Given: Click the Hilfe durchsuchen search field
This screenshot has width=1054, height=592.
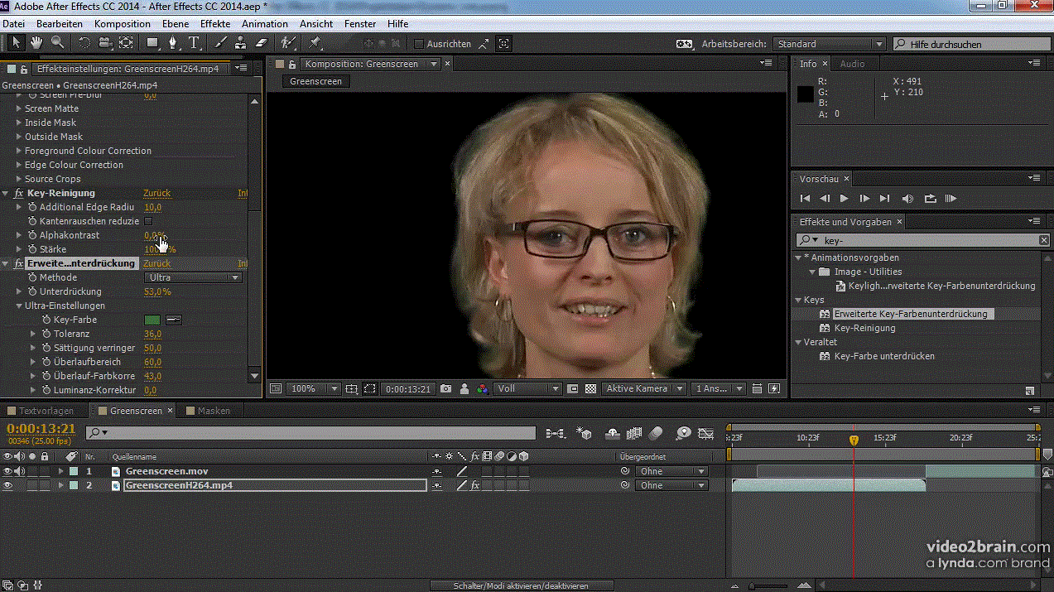Looking at the screenshot, I should [x=971, y=44].
